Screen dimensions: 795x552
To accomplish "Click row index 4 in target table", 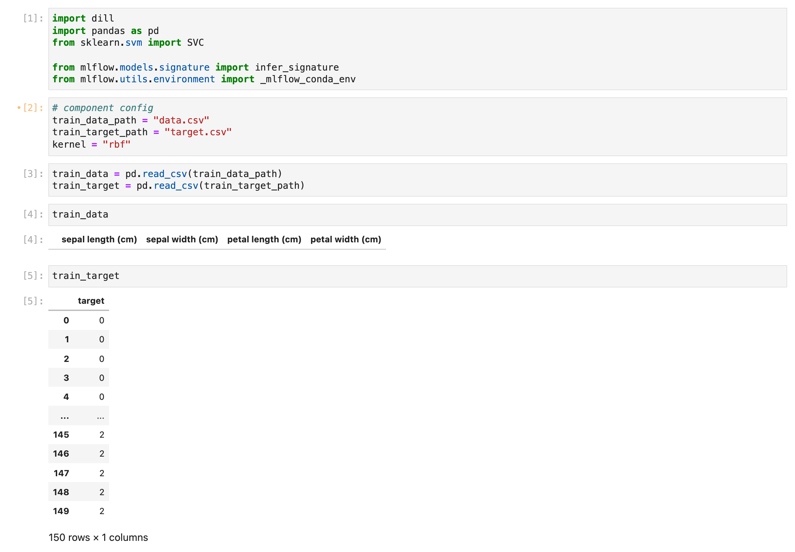I will click(66, 397).
